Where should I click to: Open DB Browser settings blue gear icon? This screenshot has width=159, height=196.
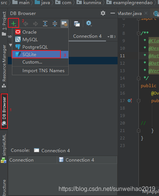pyautogui.click(x=89, y=23)
